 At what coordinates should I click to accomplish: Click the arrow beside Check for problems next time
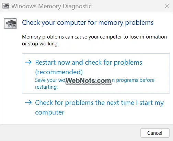[28, 102]
